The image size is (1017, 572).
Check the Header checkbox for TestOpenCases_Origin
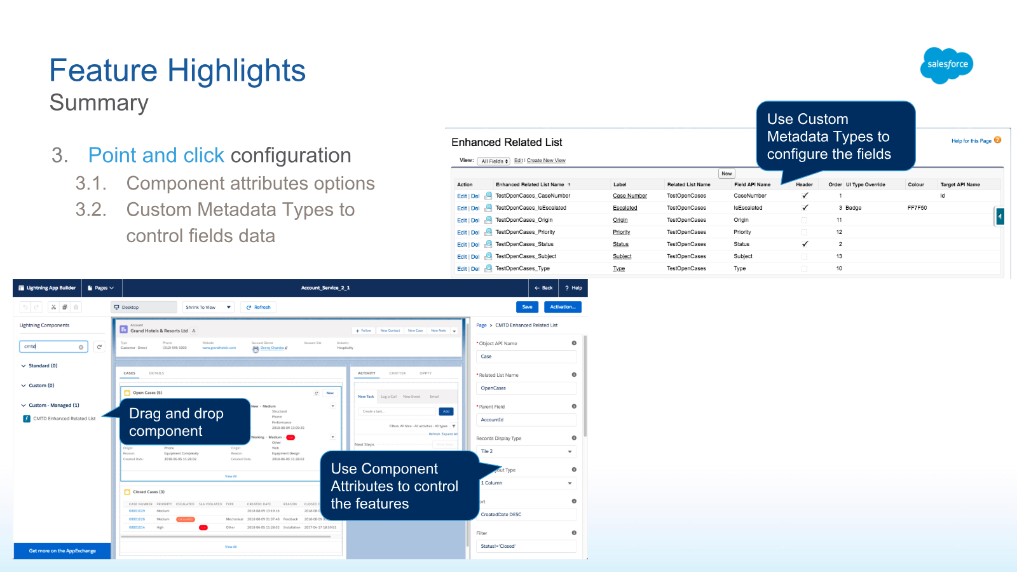pyautogui.click(x=804, y=219)
